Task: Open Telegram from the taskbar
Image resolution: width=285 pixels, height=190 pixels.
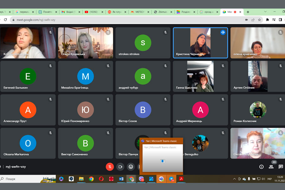Action: [x=171, y=179]
